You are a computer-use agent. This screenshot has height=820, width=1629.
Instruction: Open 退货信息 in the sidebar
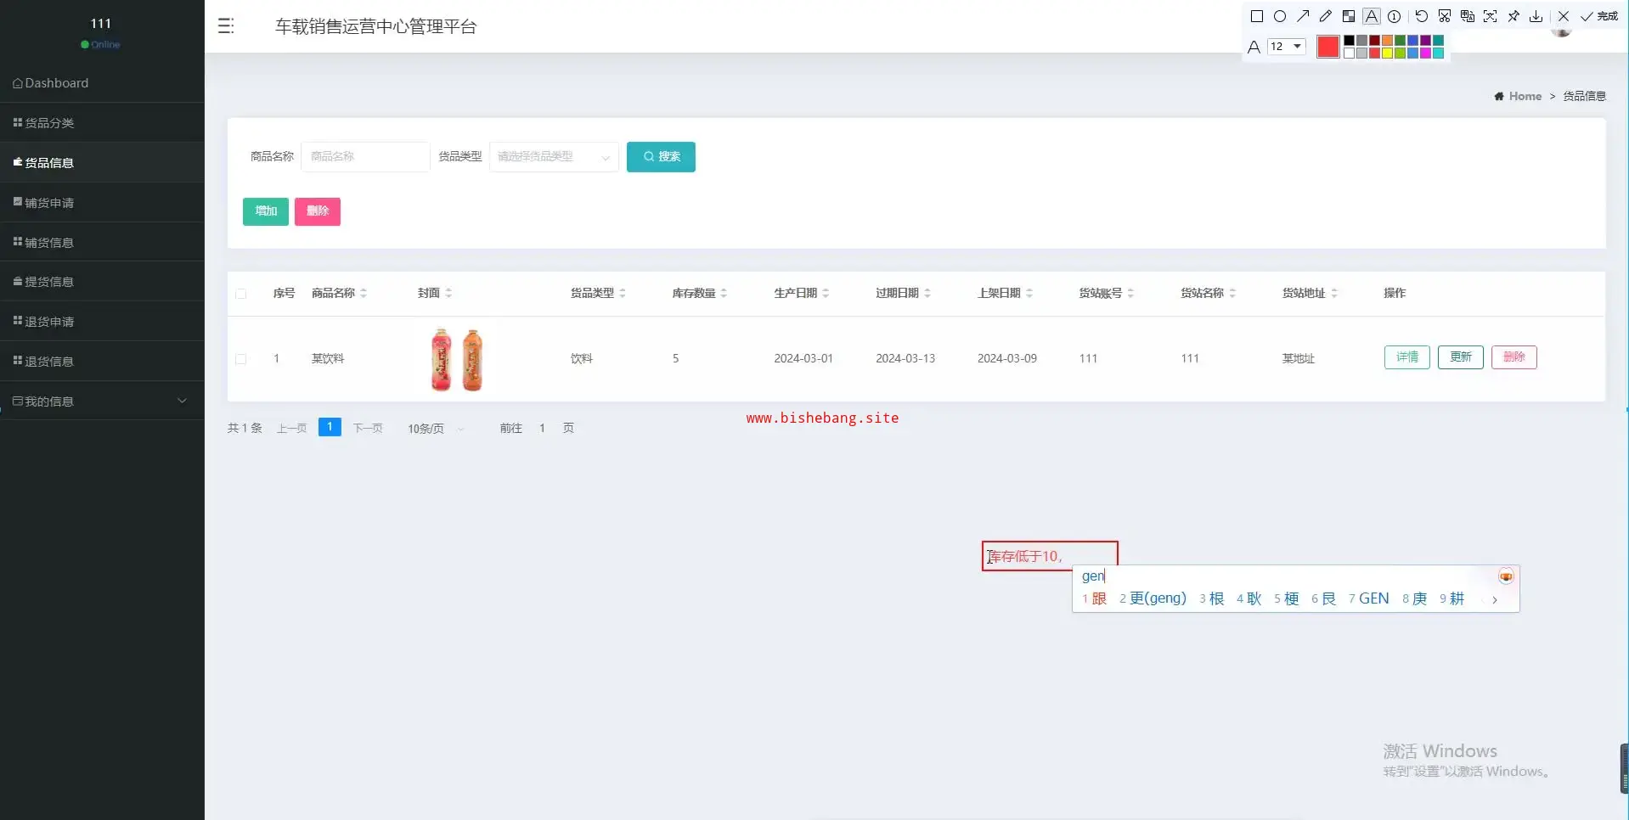(102, 362)
